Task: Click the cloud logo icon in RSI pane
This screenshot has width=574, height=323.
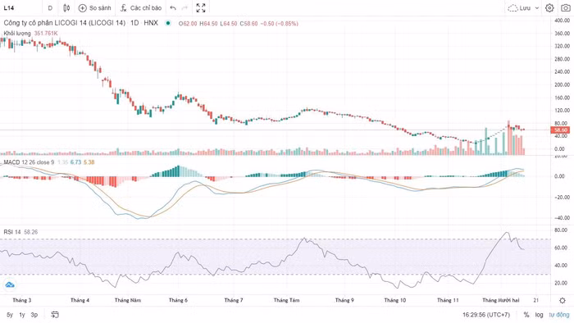Action: (x=10, y=284)
